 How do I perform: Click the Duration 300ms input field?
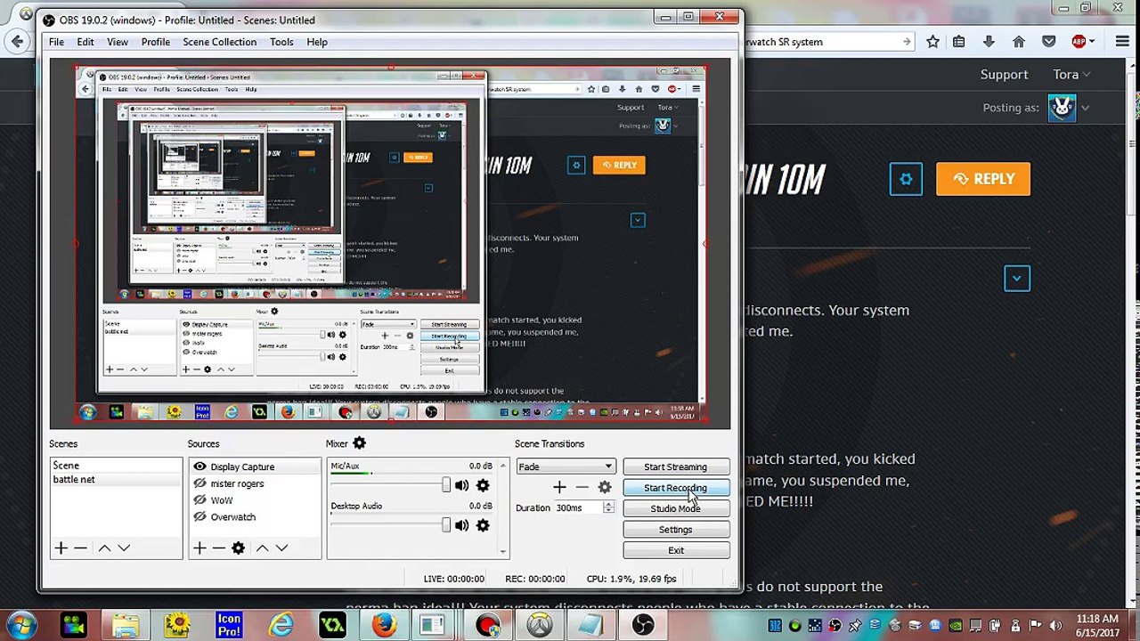tap(578, 507)
